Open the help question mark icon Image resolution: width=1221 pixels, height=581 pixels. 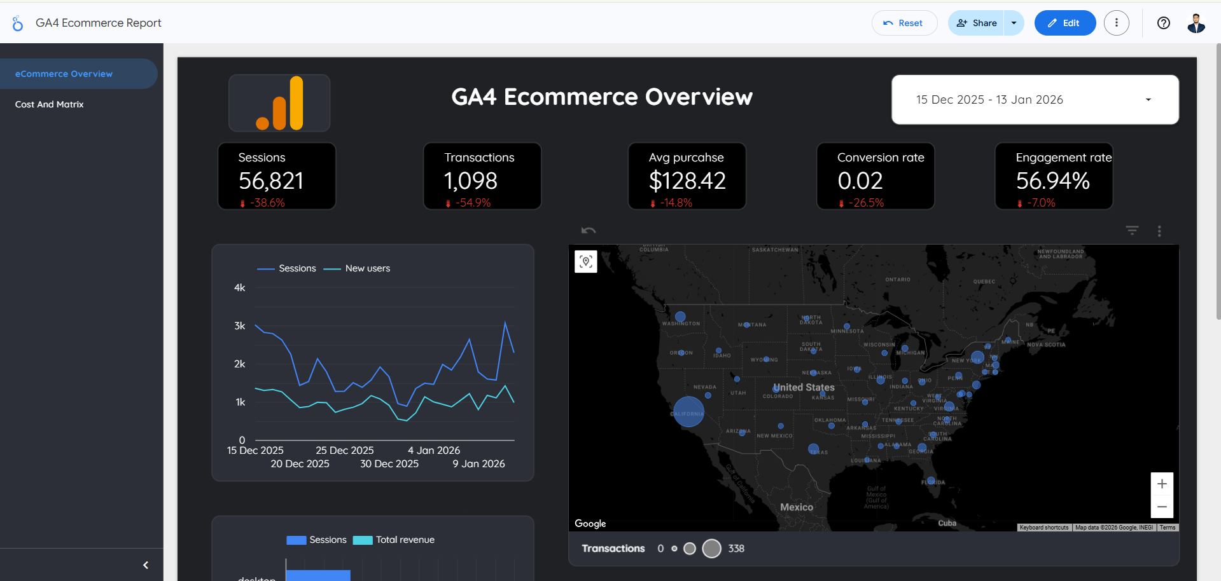click(1164, 23)
